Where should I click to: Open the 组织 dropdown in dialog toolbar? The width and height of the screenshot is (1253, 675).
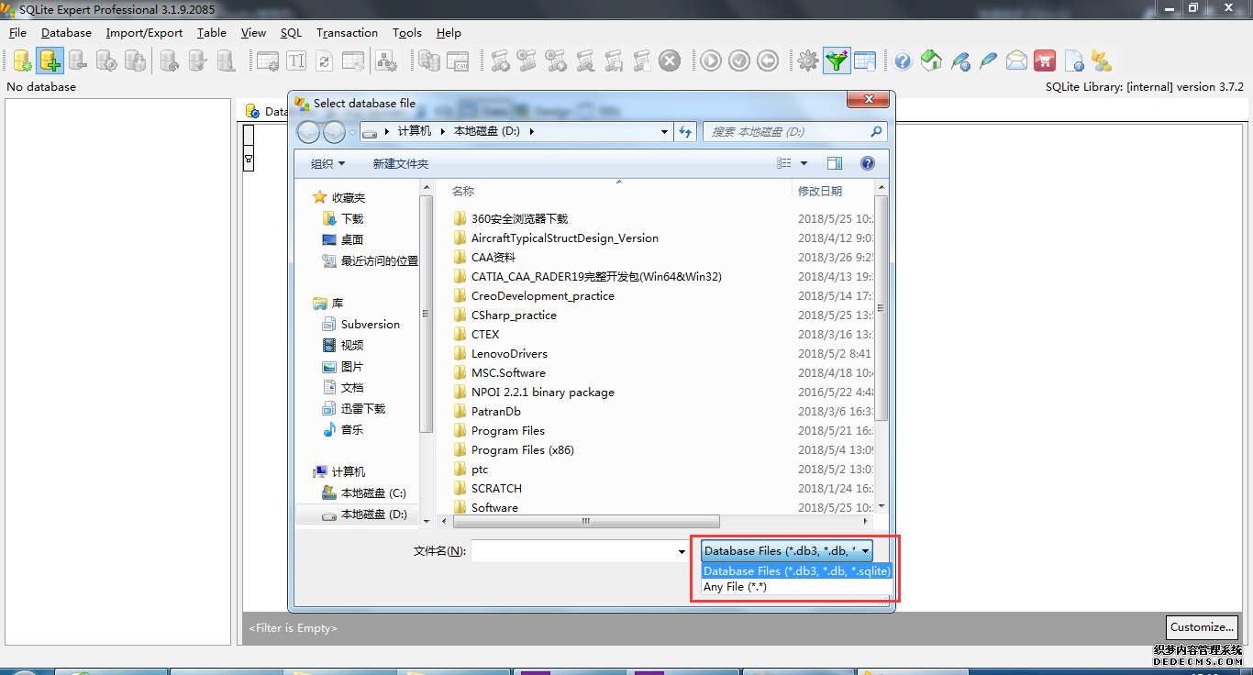327,164
